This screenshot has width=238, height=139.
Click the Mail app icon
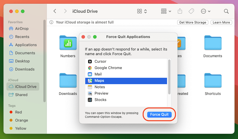click(x=90, y=74)
